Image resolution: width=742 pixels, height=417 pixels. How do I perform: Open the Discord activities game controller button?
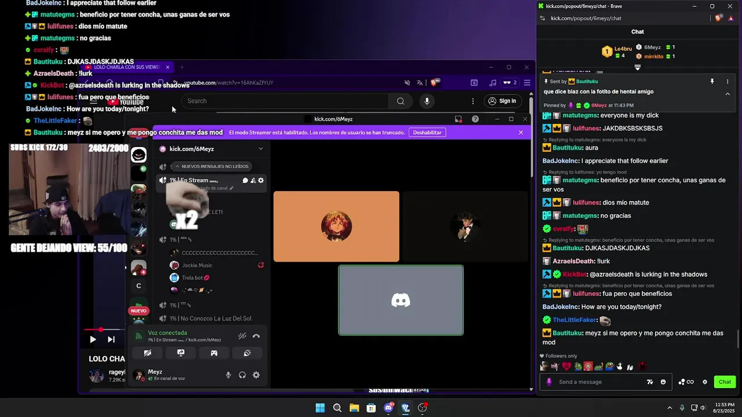pyautogui.click(x=214, y=353)
